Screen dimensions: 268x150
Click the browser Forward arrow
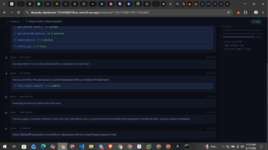point(11,12)
